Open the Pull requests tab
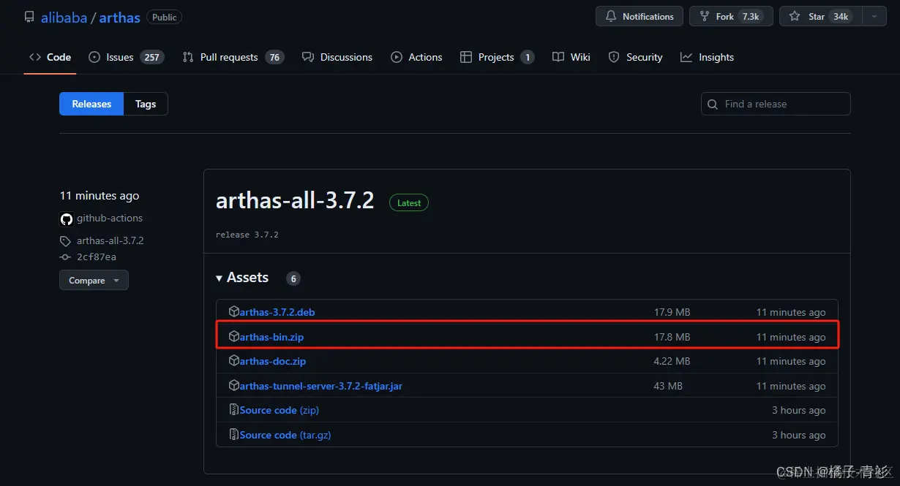Viewport: 900px width, 486px height. point(233,57)
